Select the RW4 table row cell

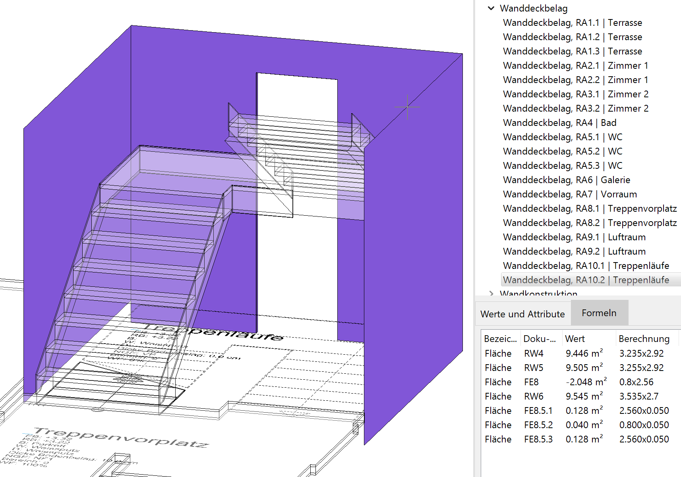534,353
